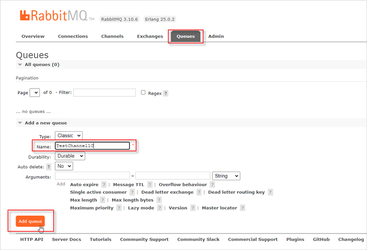Collapse the Add a new queue section

(x=45, y=123)
